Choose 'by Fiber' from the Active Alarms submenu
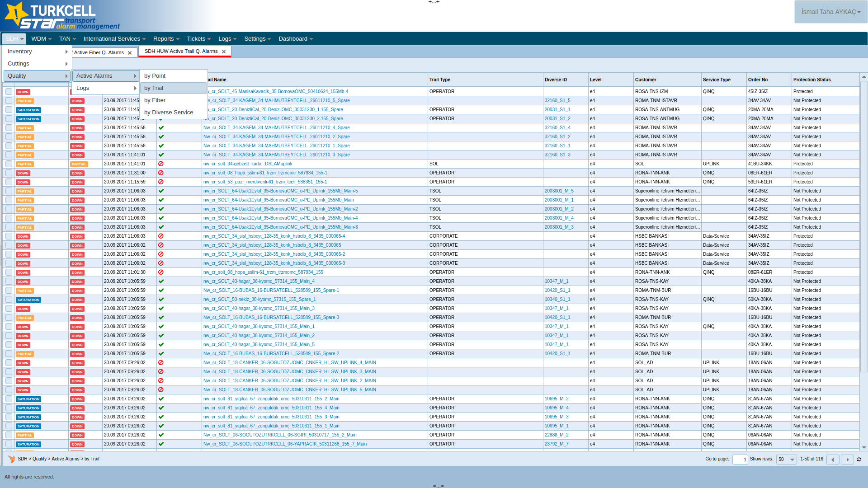 tap(155, 100)
